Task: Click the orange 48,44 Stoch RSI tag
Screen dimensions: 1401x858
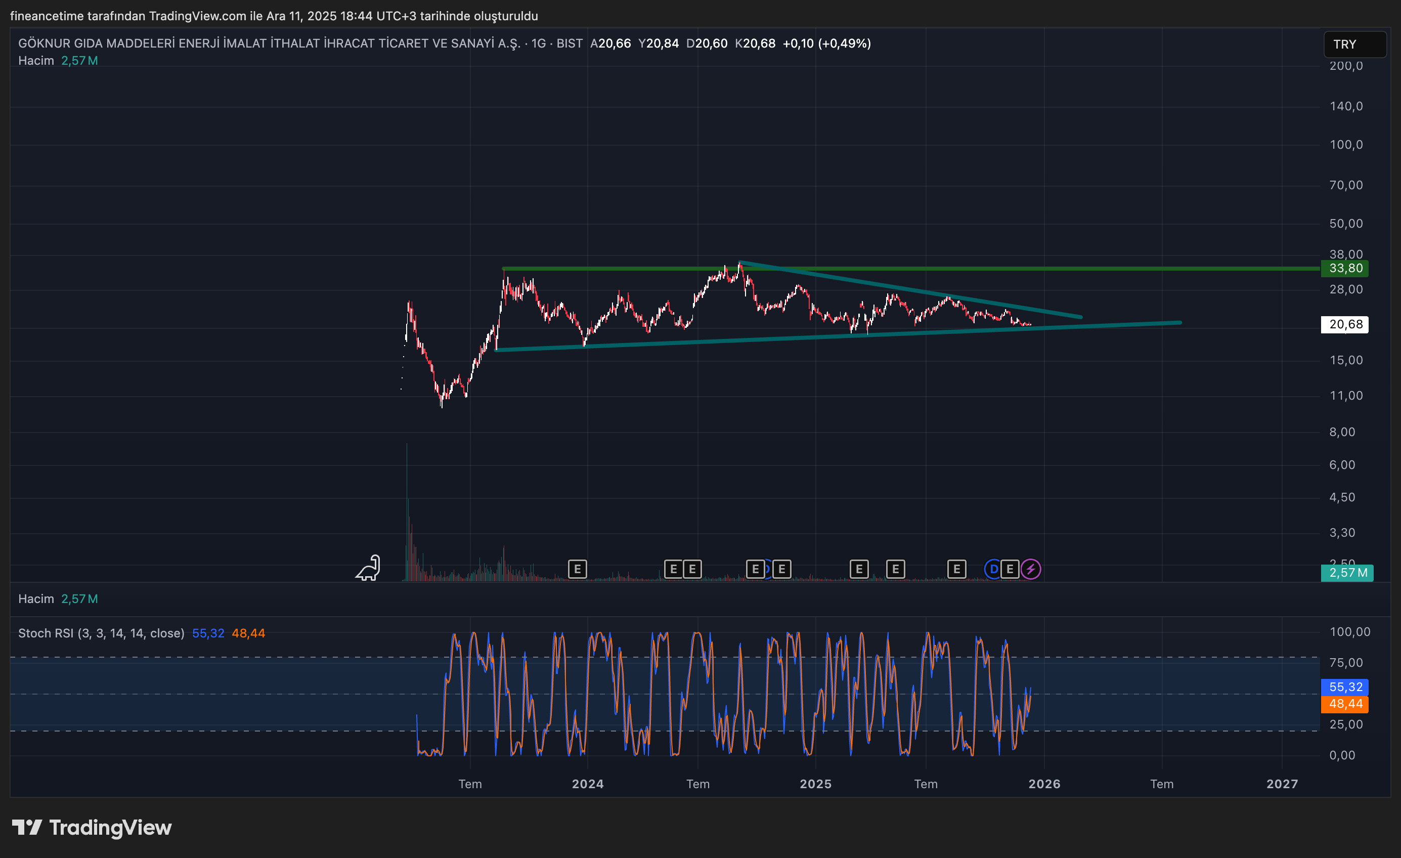Action: tap(1345, 704)
